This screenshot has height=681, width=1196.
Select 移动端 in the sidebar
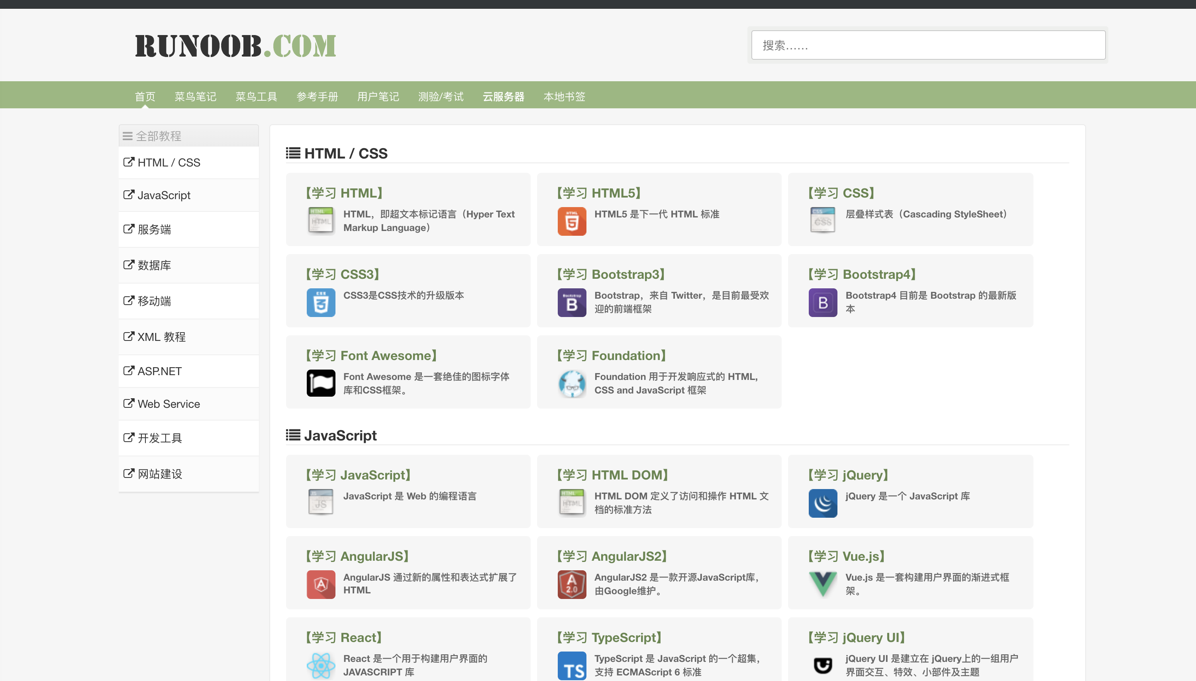[x=188, y=301]
